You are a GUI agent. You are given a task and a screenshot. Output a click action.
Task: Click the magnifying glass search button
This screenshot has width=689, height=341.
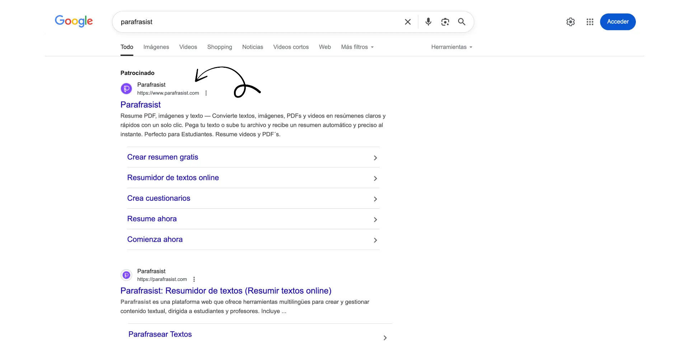pos(462,22)
